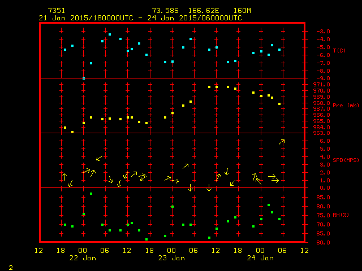Click the 00 hour label above 22 Jan
This screenshot has width=362, height=271.
(x=83, y=251)
